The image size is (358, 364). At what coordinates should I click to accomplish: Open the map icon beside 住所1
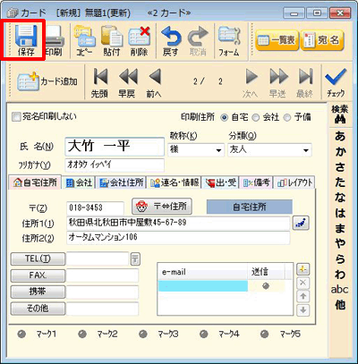click(301, 224)
